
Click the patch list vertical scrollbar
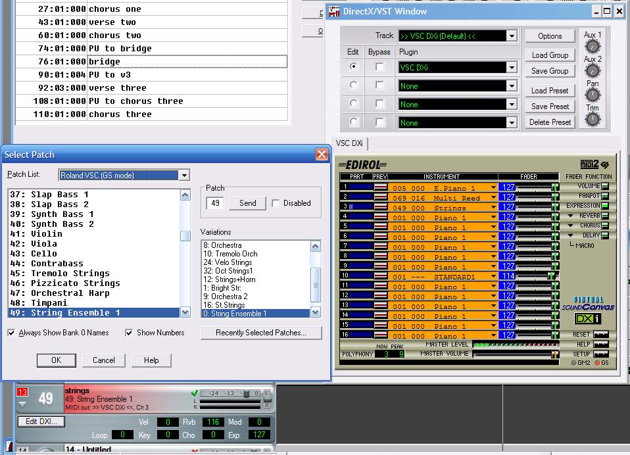185,253
